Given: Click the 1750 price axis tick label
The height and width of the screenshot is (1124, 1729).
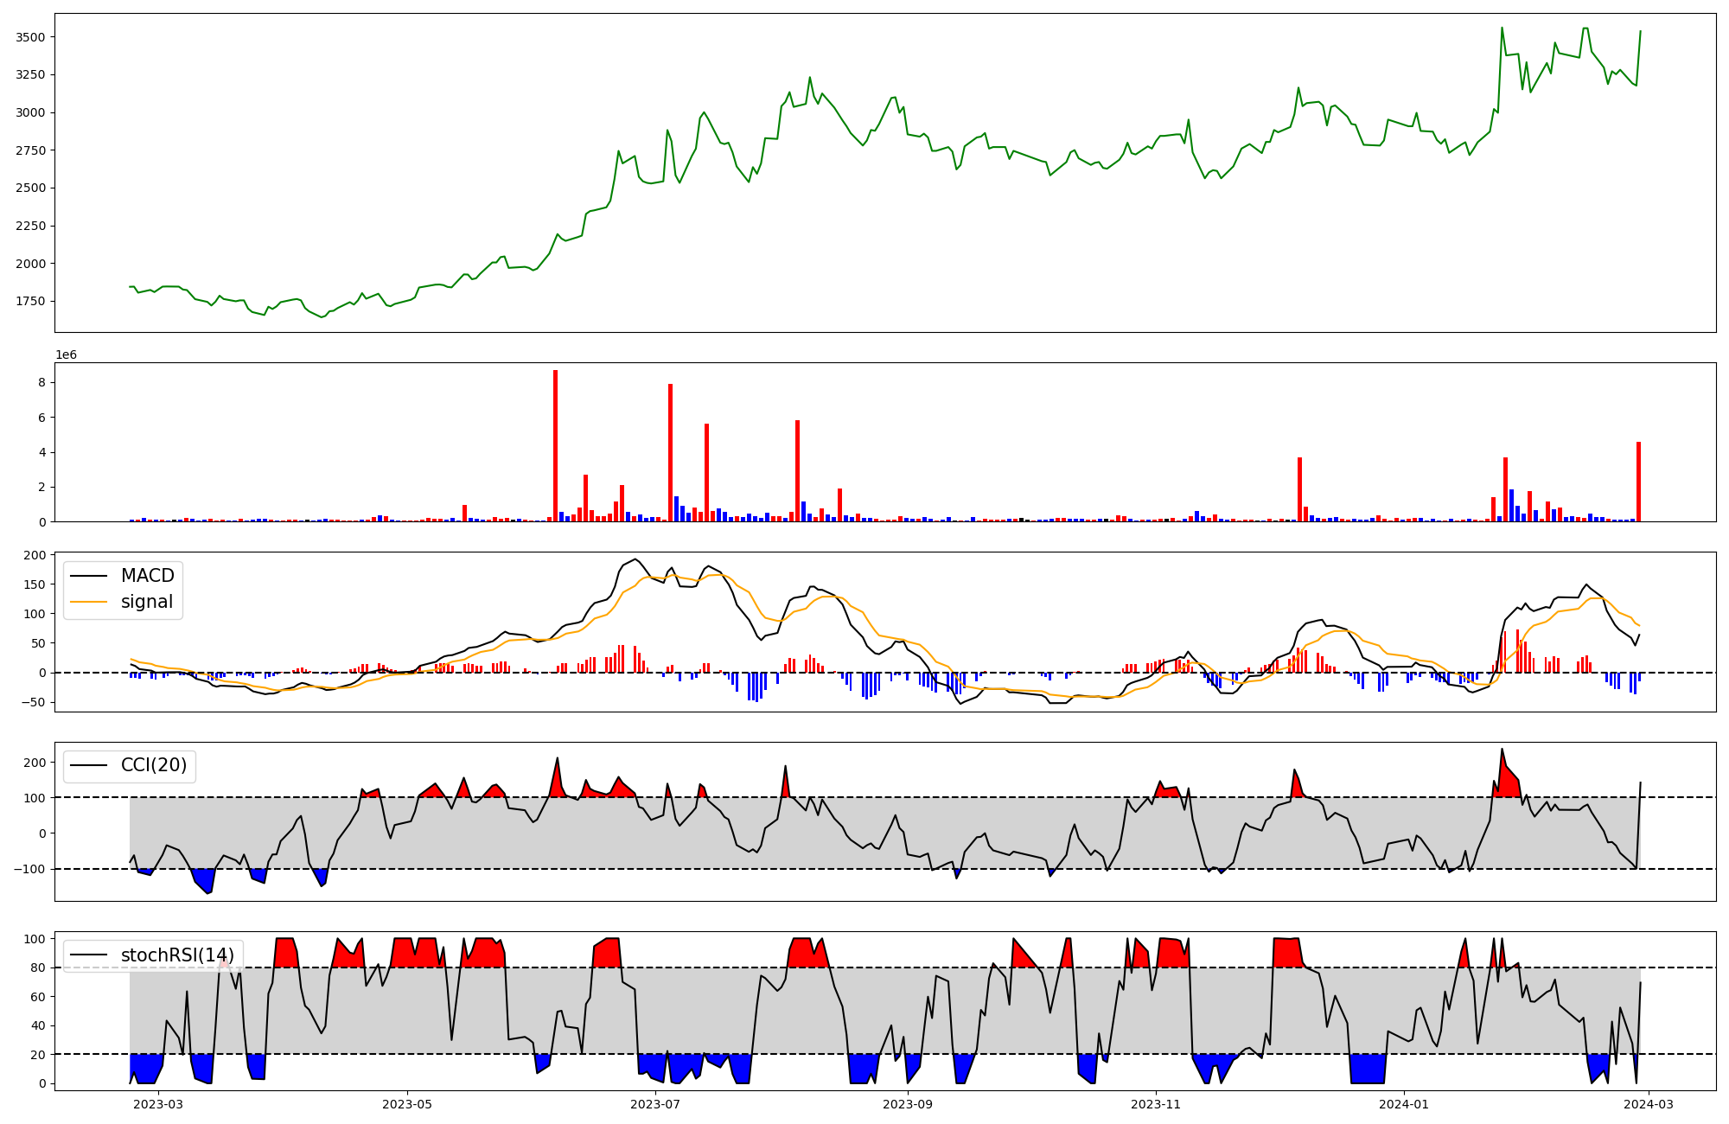Looking at the screenshot, I should tap(31, 301).
